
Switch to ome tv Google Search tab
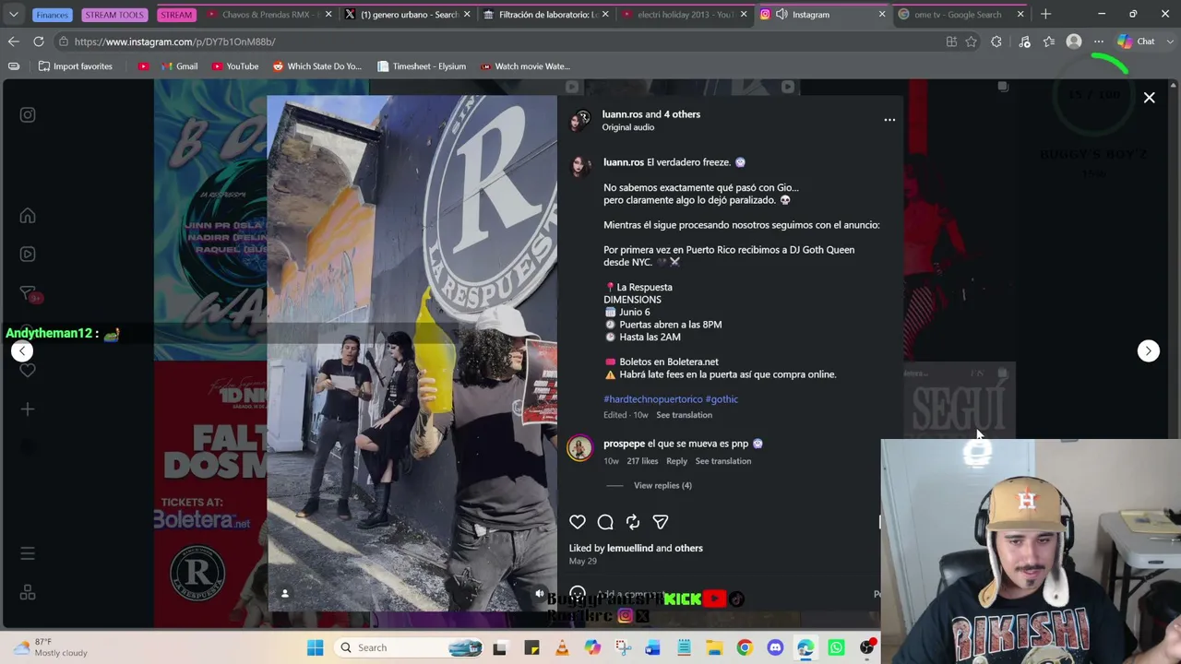[x=960, y=15]
